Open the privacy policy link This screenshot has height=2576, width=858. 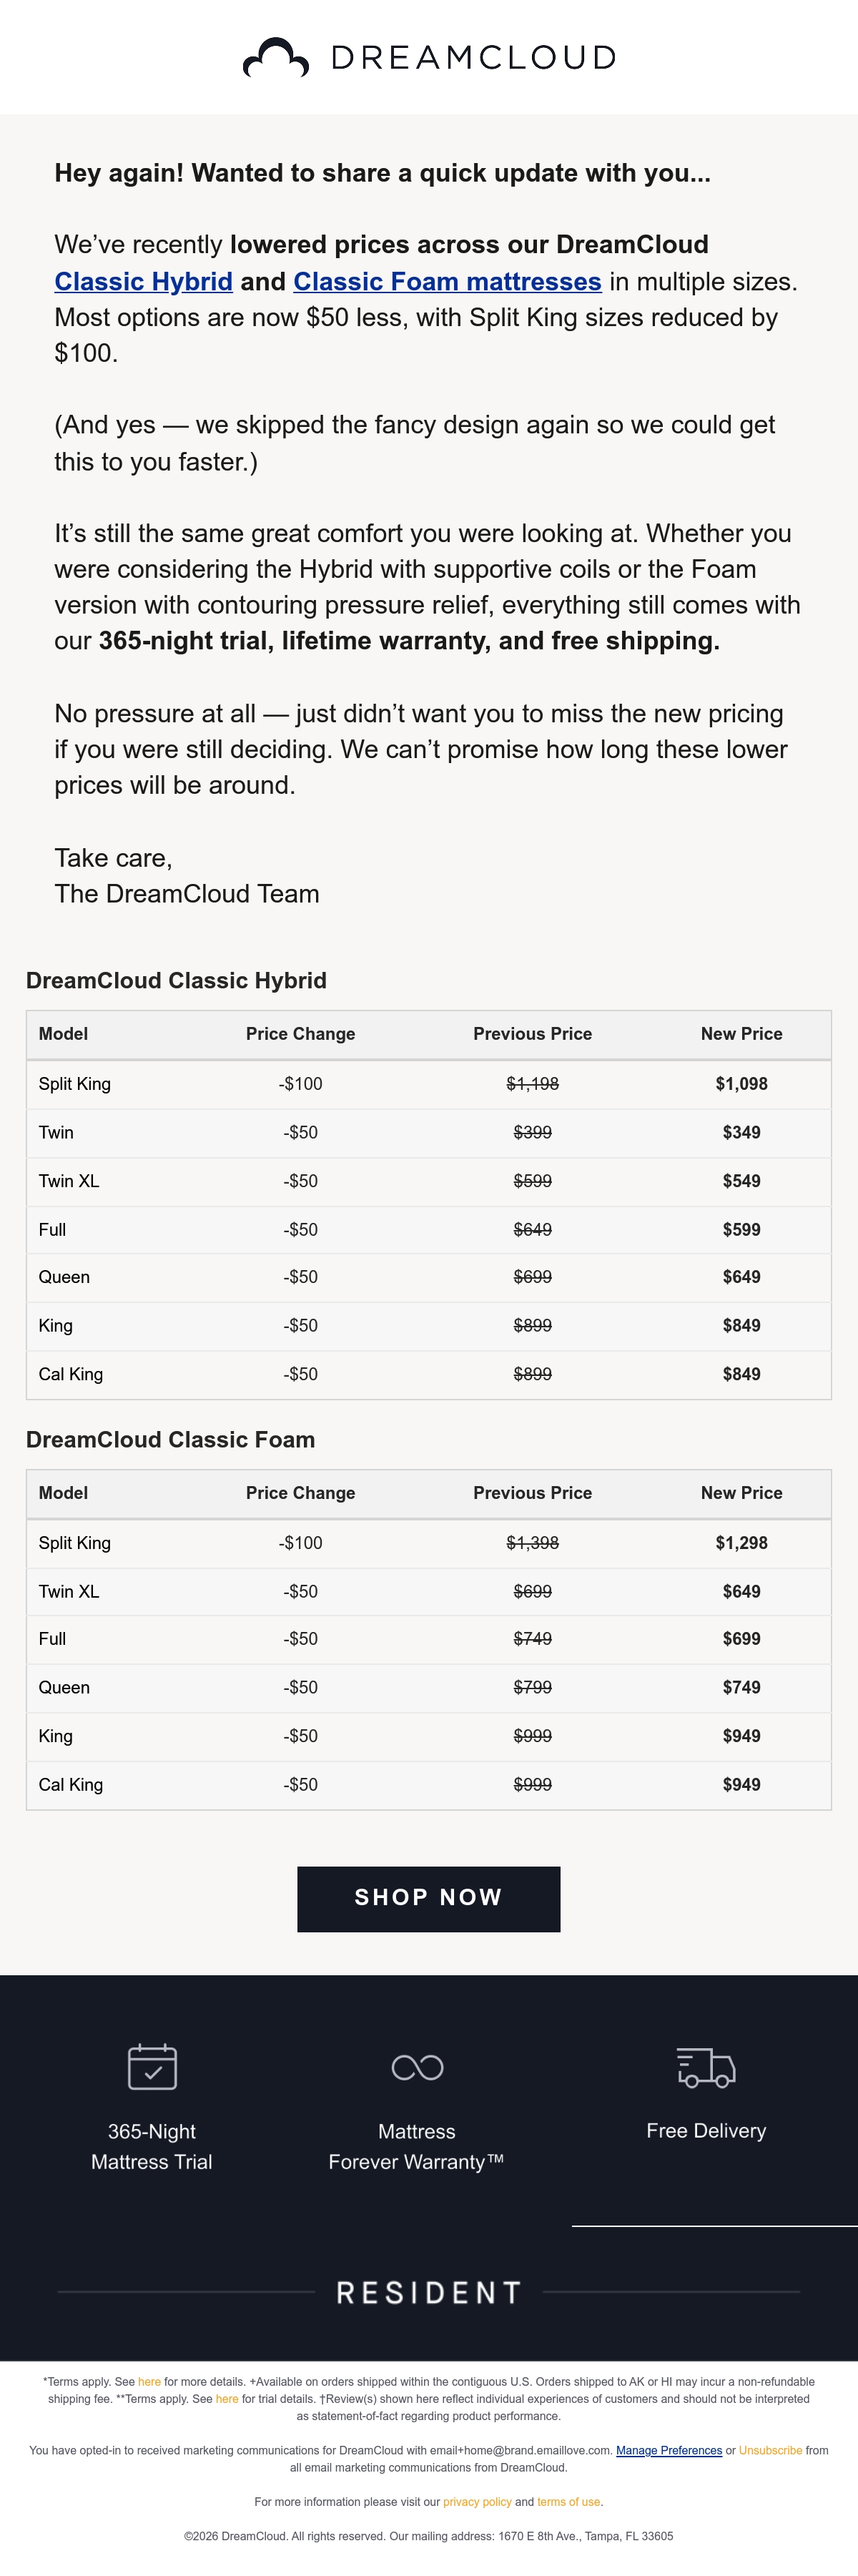click(x=477, y=2501)
